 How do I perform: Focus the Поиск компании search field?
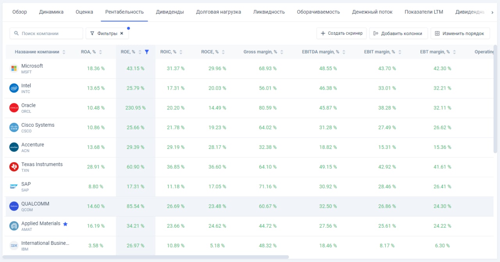(x=46, y=34)
